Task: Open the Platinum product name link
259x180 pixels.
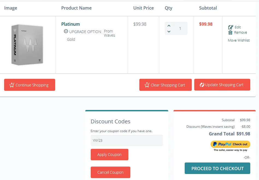Action: (x=70, y=24)
